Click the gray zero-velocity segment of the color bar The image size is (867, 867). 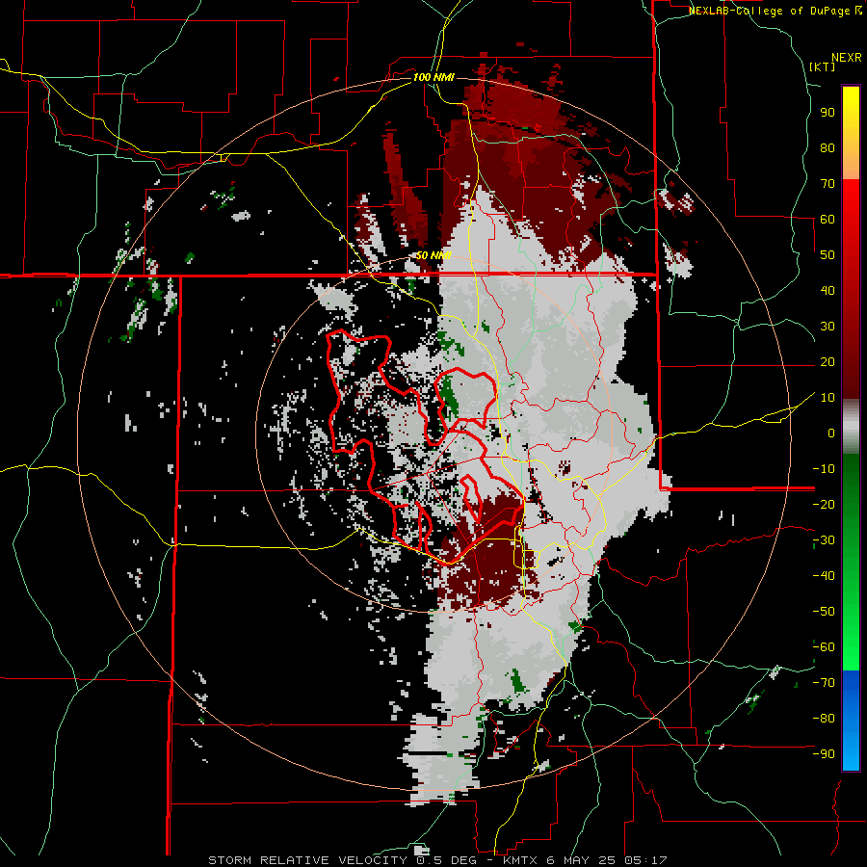tap(851, 427)
